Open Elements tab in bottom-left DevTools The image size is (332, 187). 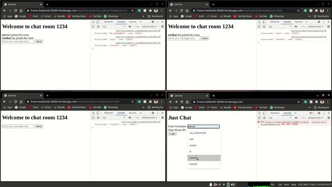click(x=108, y=113)
